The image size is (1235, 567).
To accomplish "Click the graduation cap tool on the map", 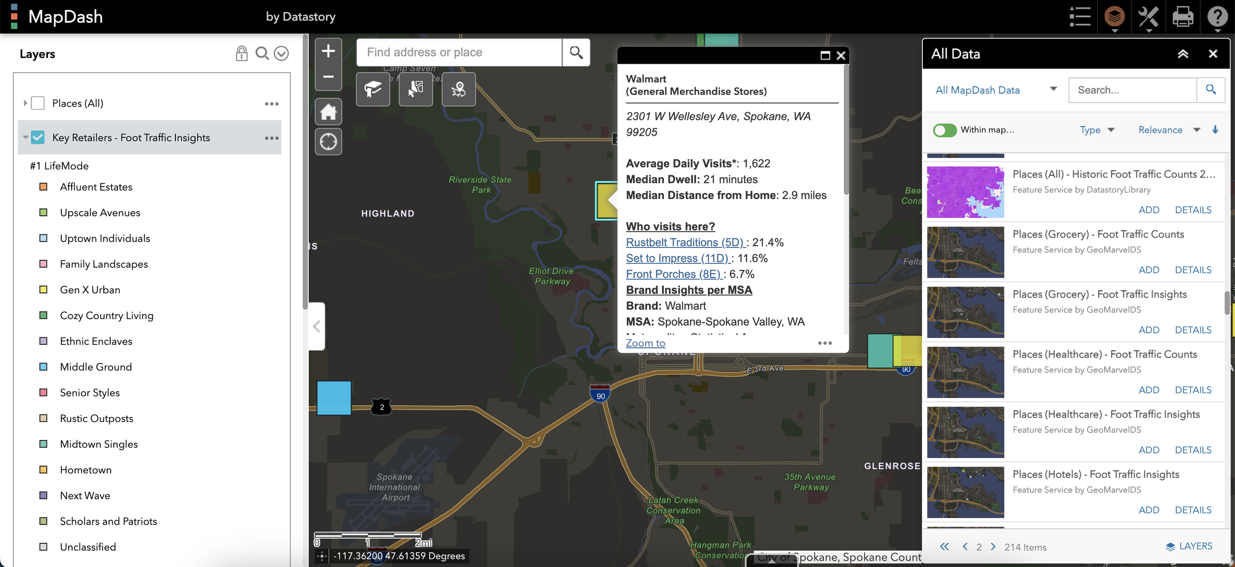I will [x=373, y=89].
